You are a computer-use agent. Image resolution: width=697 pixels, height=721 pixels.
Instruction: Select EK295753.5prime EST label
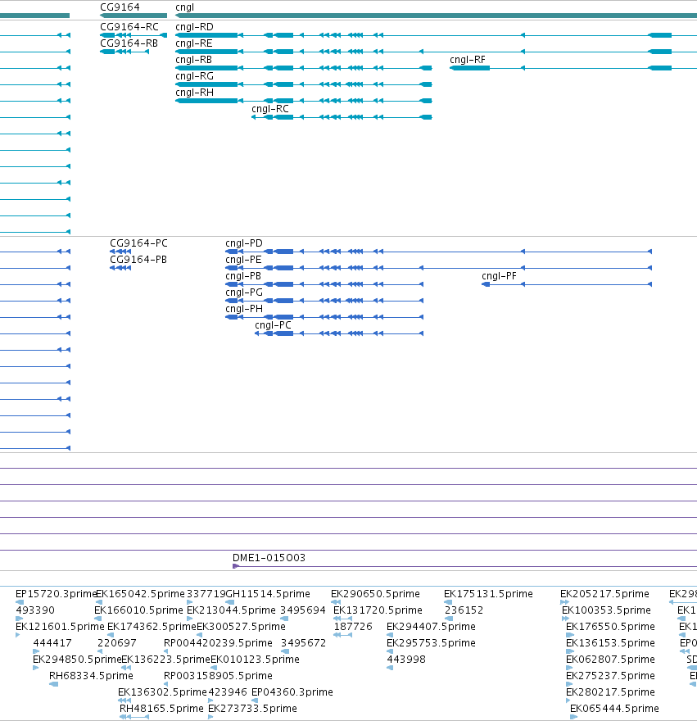pos(431,643)
